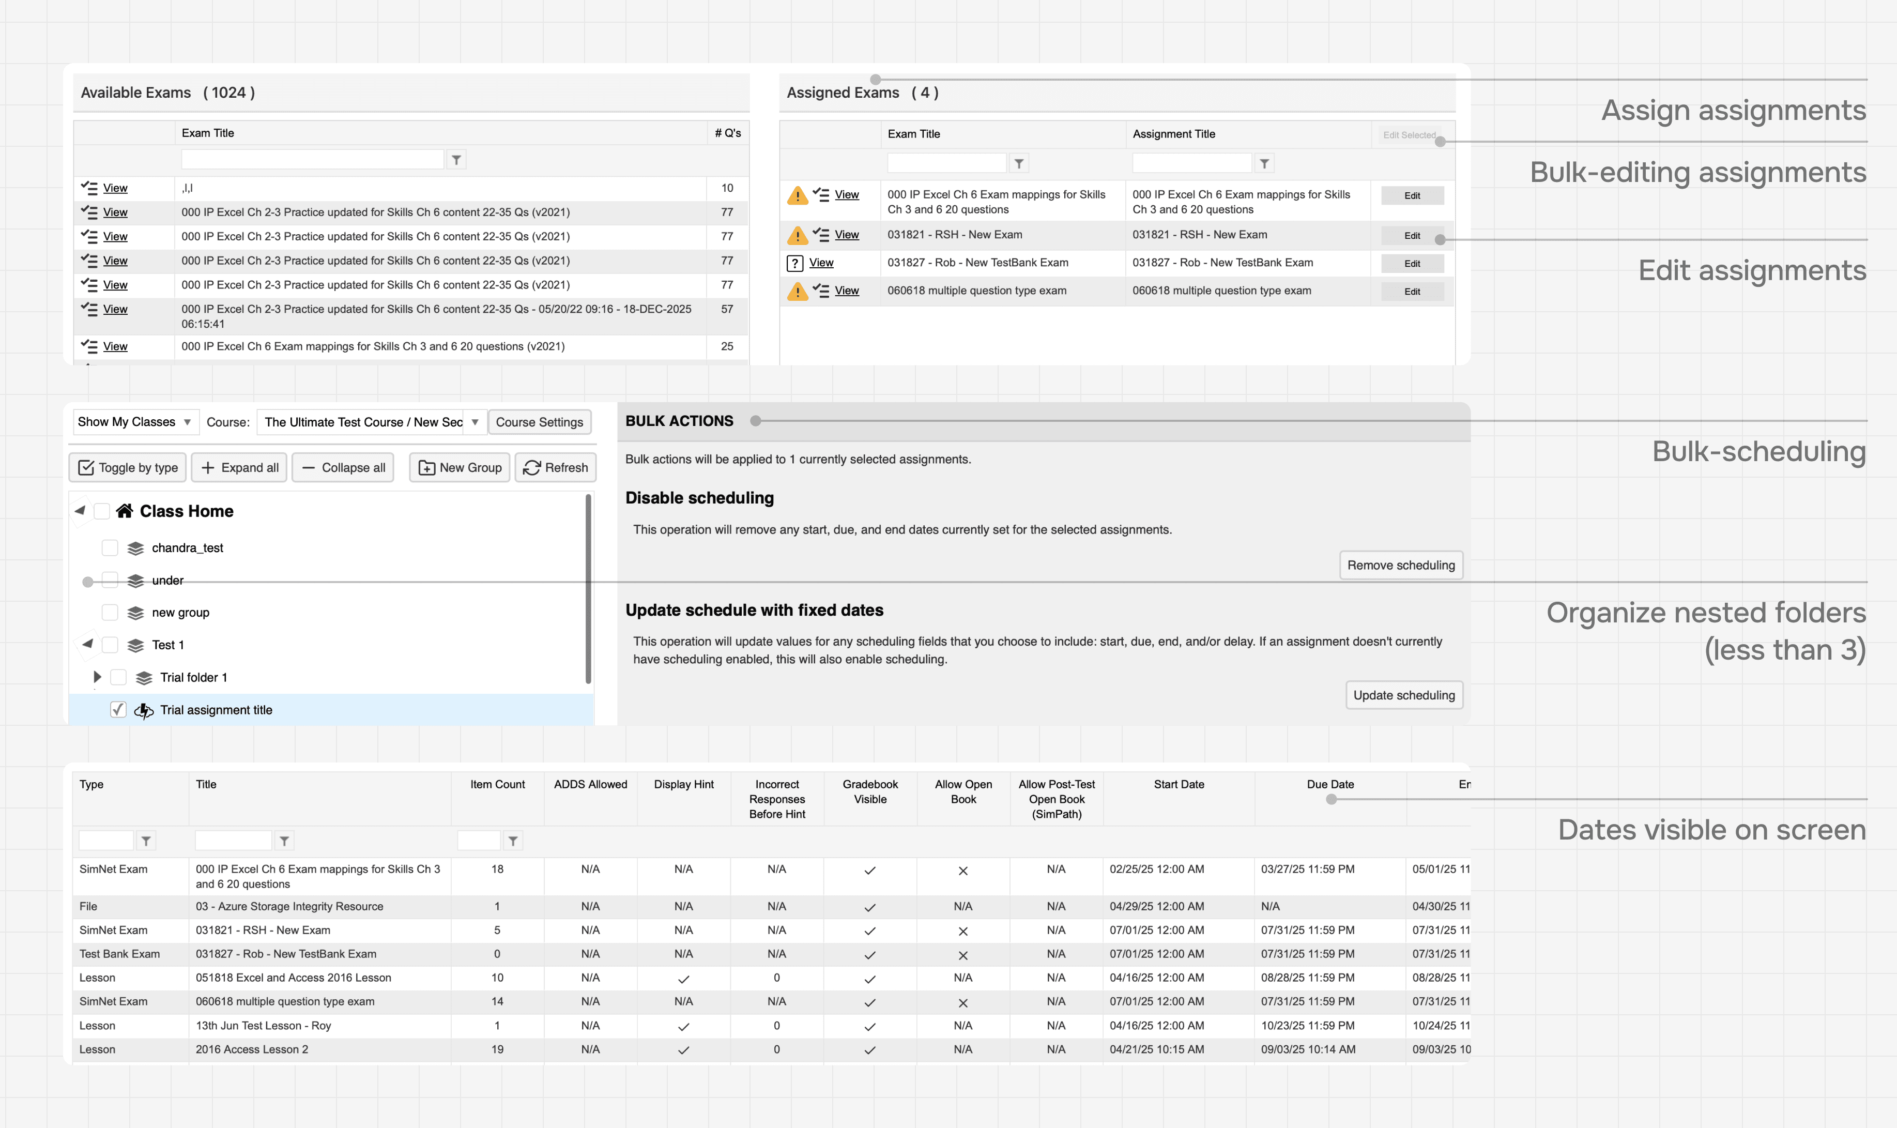Click the Title column filter text field
Image resolution: width=1897 pixels, height=1128 pixels.
[x=233, y=841]
